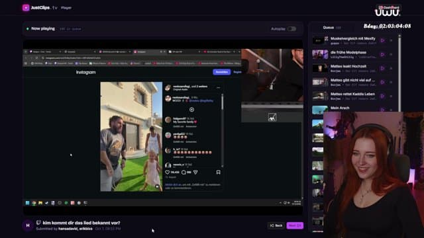
Task: Open File Explorer from video's taskbar
Action: pos(40,203)
